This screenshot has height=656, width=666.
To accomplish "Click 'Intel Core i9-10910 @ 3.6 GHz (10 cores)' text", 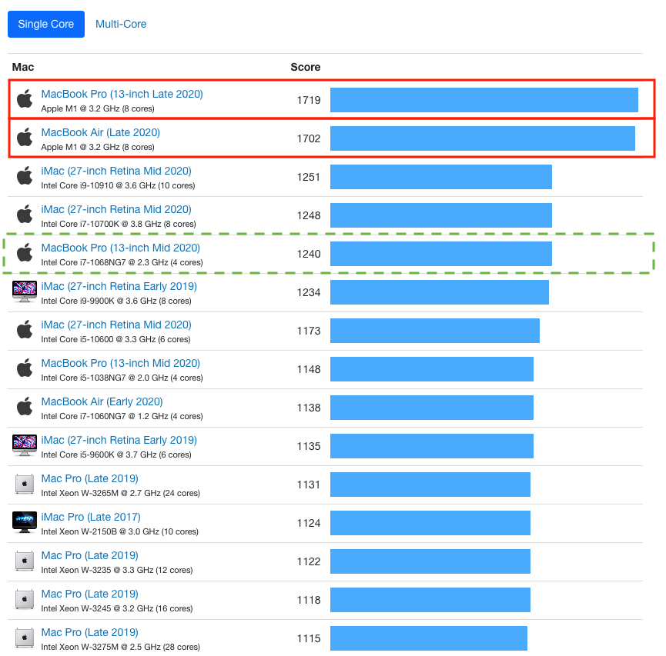I will coord(118,185).
